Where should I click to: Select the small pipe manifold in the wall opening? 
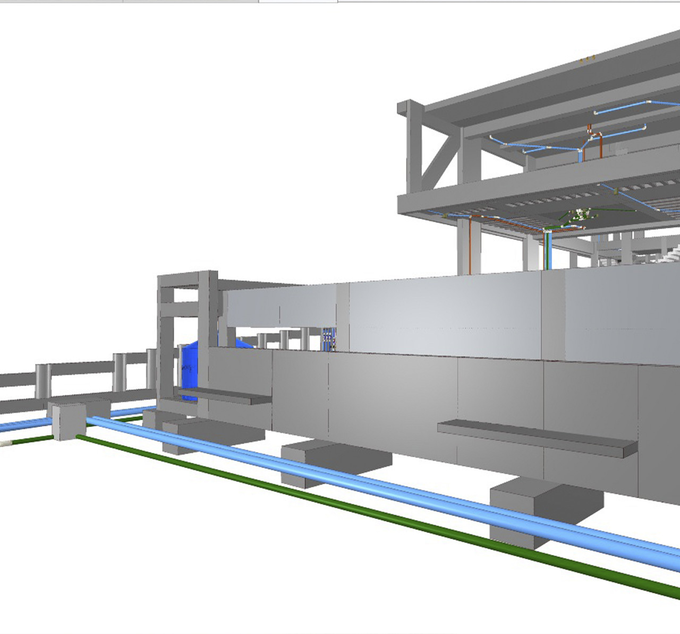(330, 340)
